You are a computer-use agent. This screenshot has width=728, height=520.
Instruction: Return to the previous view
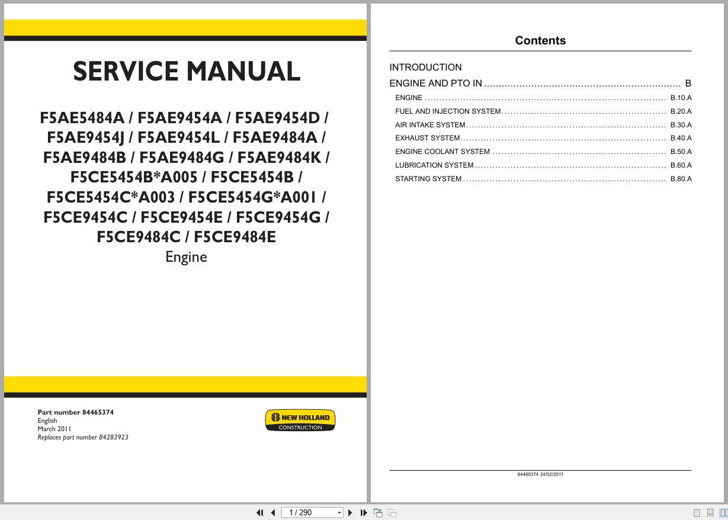pos(378,512)
